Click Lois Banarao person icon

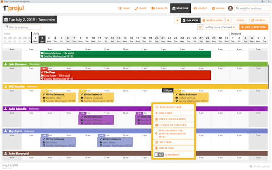[x=5, y=64]
